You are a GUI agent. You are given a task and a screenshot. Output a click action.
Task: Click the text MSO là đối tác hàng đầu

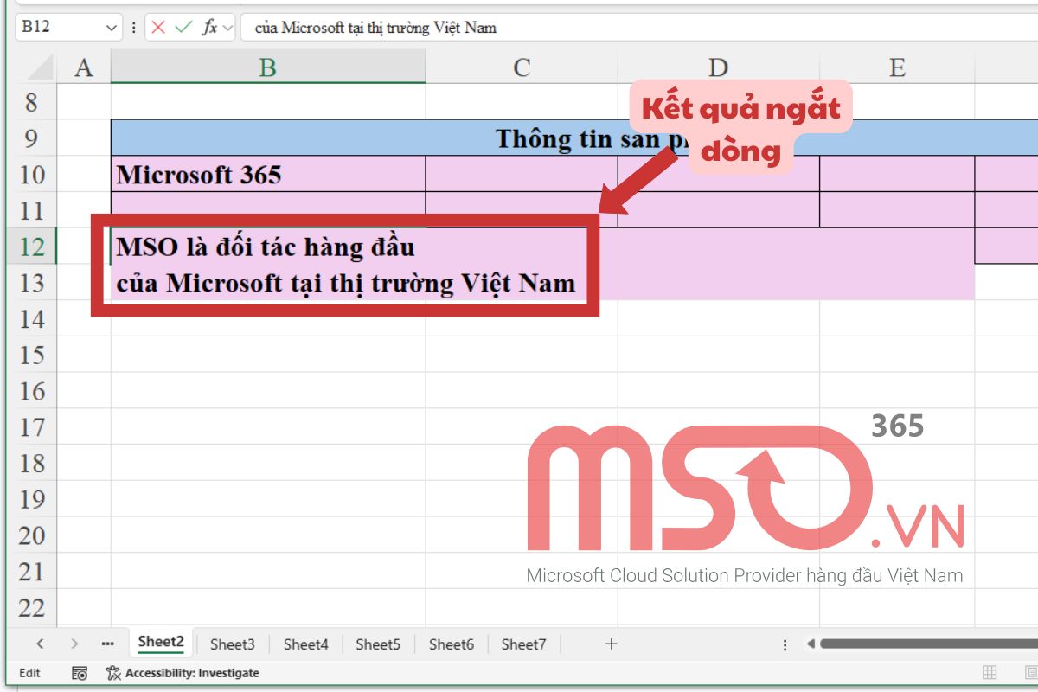pos(266,247)
